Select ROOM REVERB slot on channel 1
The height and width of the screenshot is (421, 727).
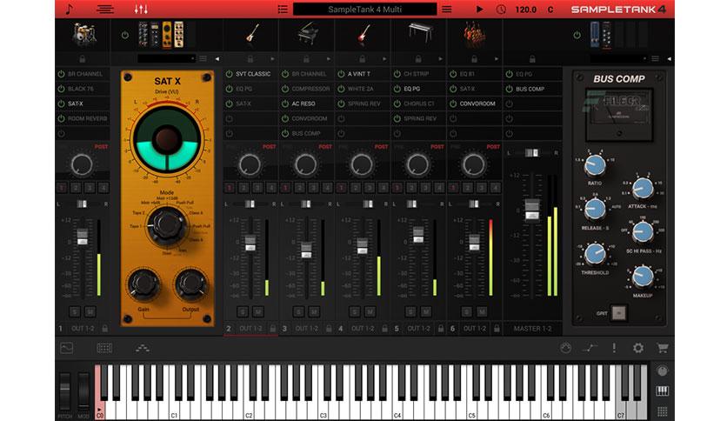click(83, 118)
